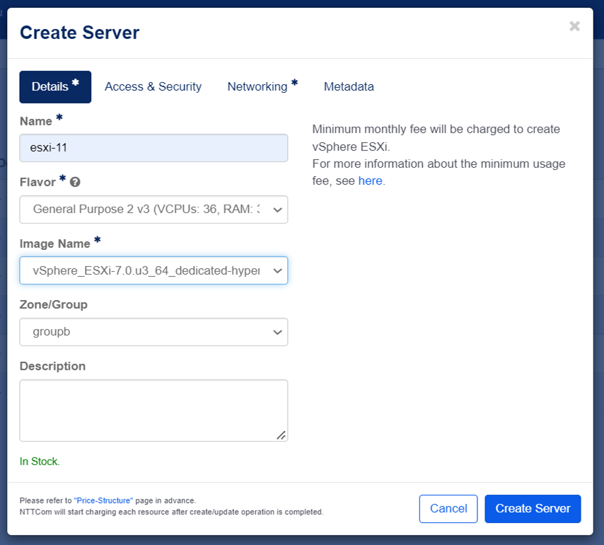
Task: Open the Access & Security tab
Action: pos(153,87)
